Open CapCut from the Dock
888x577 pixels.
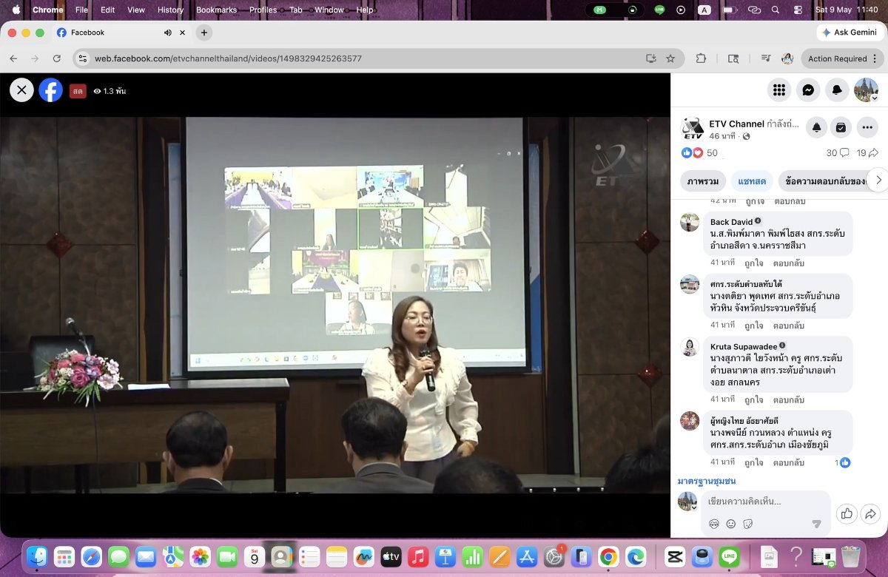674,556
